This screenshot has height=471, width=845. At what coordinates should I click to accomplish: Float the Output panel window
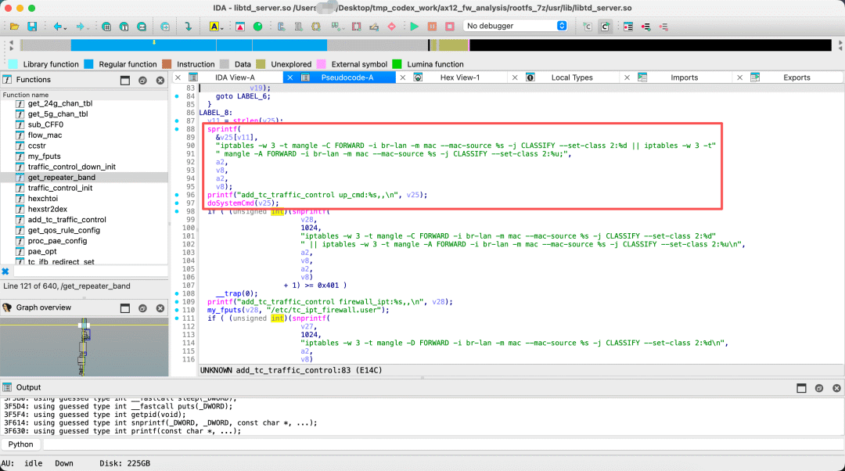tap(801, 388)
